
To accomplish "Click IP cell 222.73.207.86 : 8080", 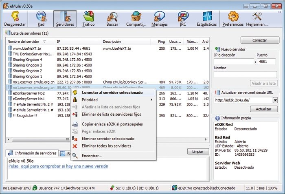I will (x=75, y=82).
